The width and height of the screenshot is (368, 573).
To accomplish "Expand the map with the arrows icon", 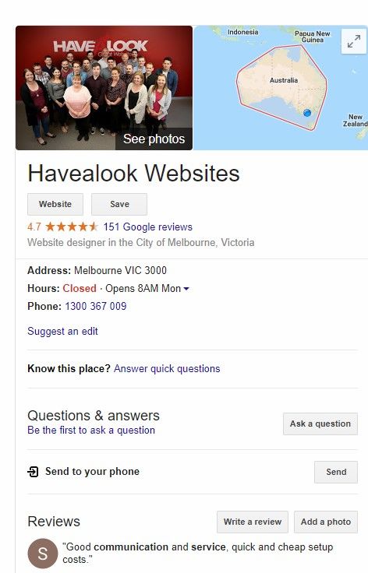I will click(354, 42).
